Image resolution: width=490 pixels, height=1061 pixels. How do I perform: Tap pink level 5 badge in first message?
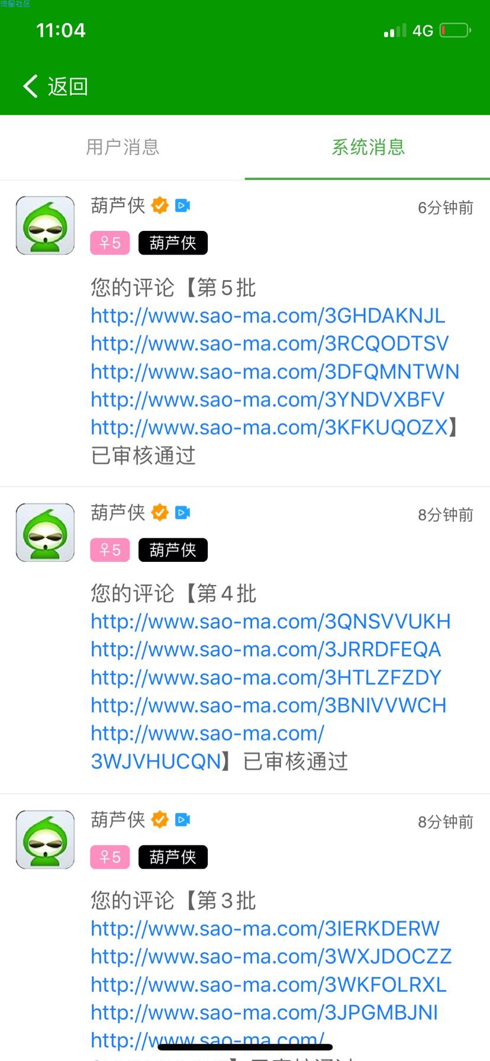[x=110, y=243]
